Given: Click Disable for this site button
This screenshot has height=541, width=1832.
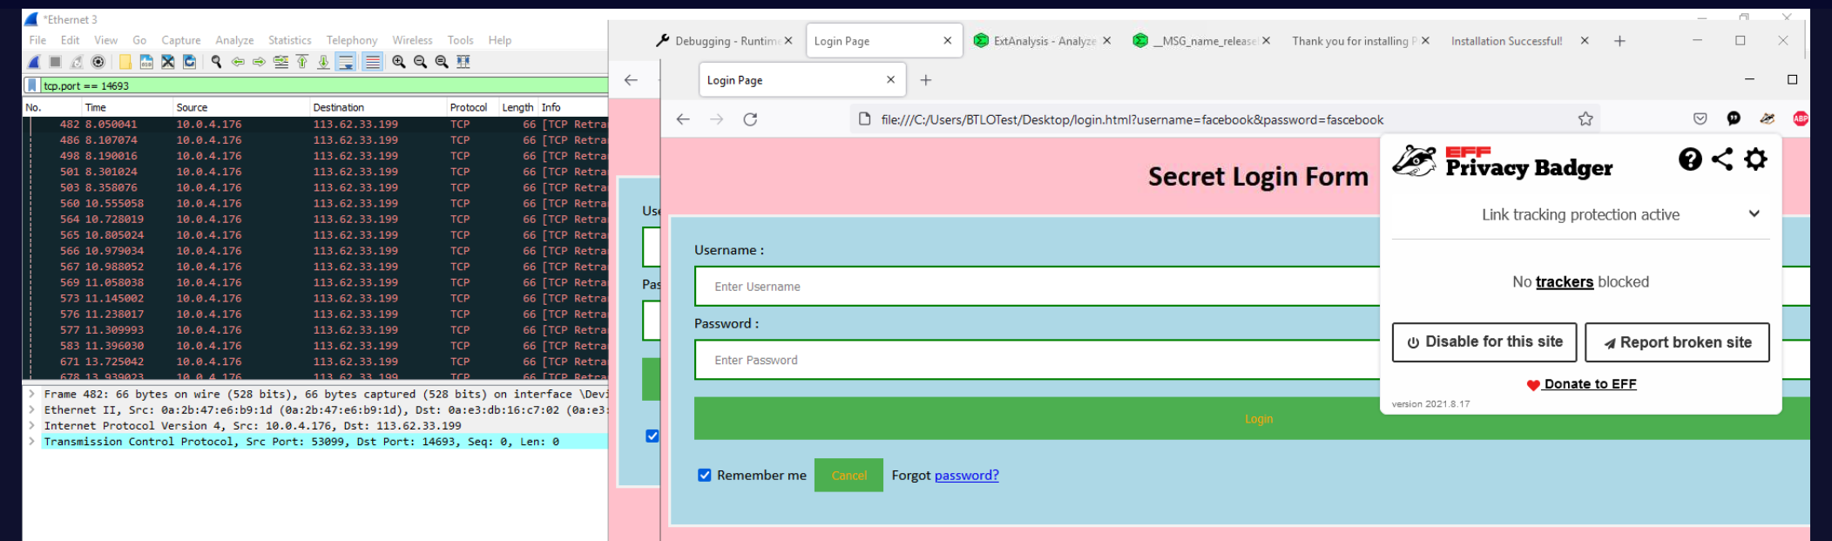Looking at the screenshot, I should pyautogui.click(x=1484, y=342).
